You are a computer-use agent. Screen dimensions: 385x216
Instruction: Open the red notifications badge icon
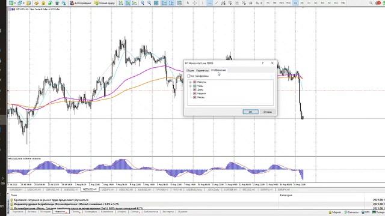pos(378,3)
